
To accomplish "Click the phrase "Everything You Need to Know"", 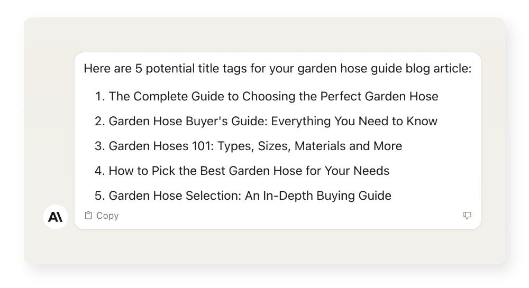I will click(x=354, y=121).
